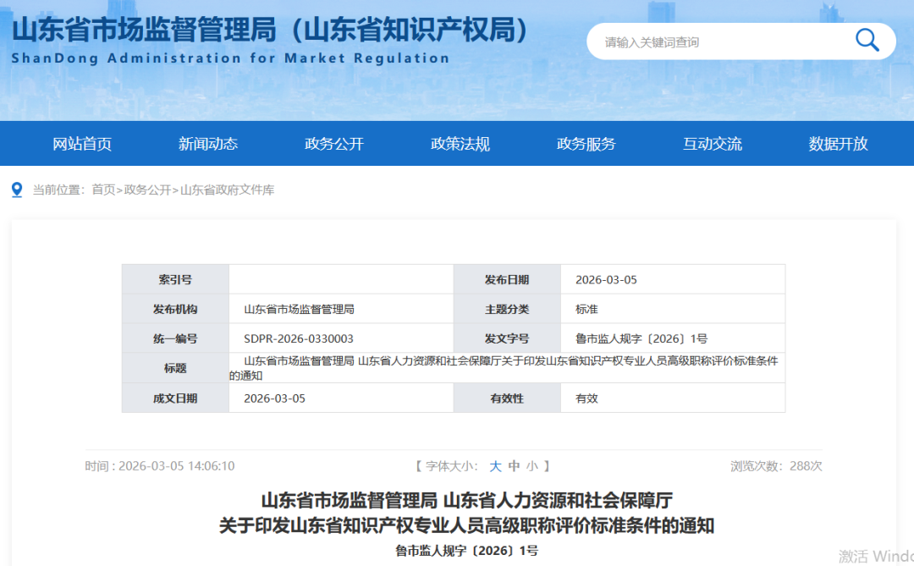Click the table value 鲁市监人规字〔2026〕1号

click(x=641, y=338)
